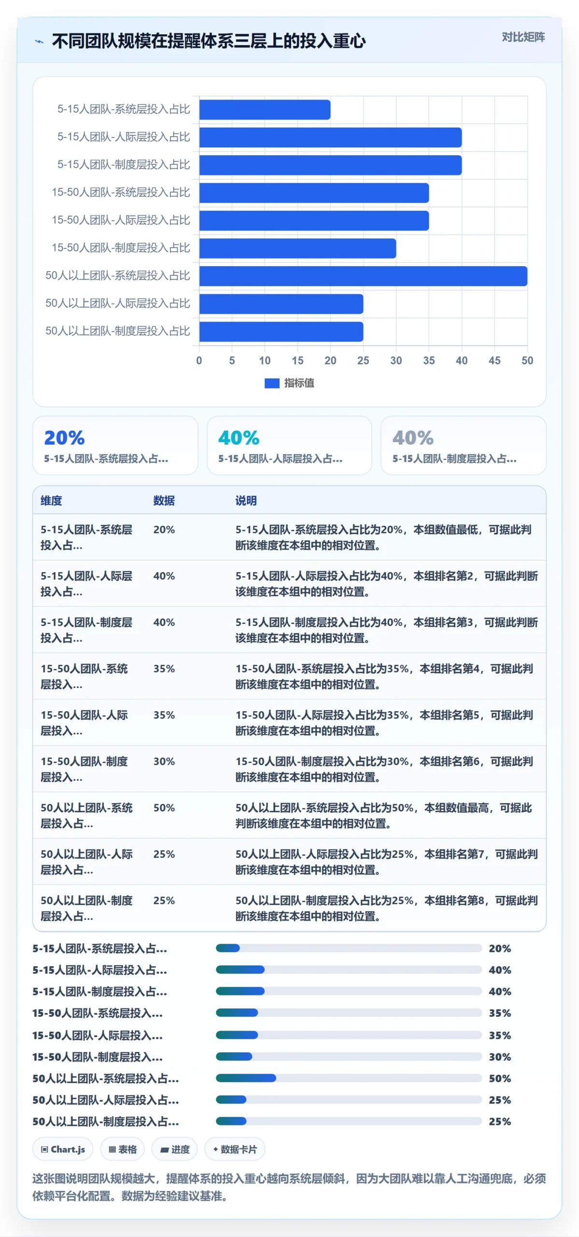
Task: Click table cell 5-15人团队-人际层 投入占…
Action: coord(86,584)
